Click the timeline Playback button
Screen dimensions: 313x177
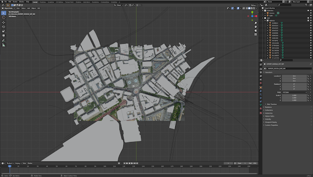[x=10, y=163]
